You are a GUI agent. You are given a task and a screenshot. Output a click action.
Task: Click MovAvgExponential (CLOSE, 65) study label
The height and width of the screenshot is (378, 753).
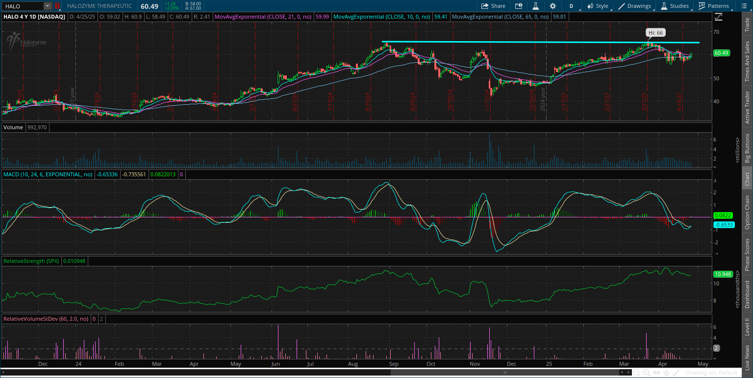[501, 17]
